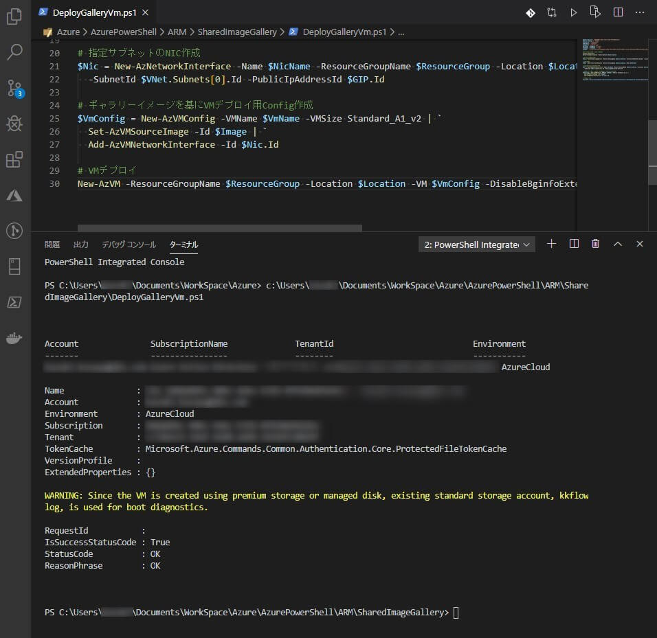Click the editor vertical scrollbar thumb
The height and width of the screenshot is (638, 657).
pos(652,152)
